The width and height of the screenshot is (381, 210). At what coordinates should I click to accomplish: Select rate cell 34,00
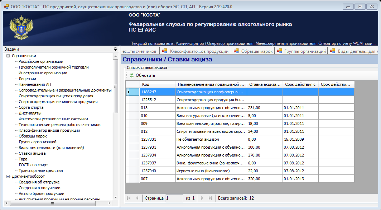[265, 131]
